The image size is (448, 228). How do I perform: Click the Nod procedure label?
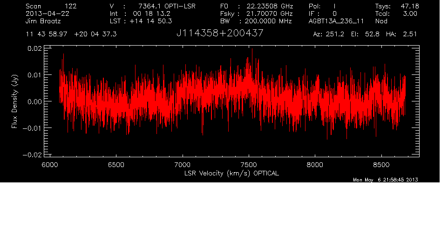point(381,21)
